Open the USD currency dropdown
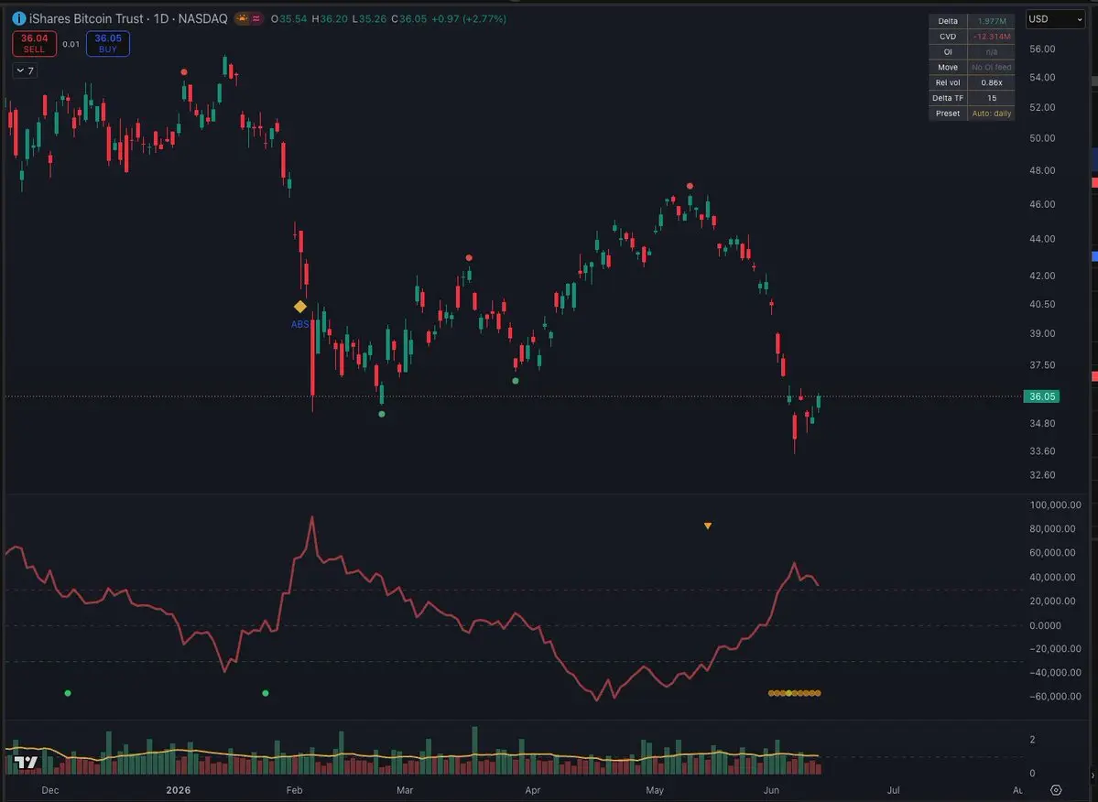The height and width of the screenshot is (802, 1098). (1055, 19)
